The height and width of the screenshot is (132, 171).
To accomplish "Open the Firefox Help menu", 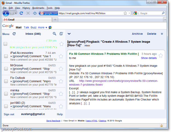I will (57, 8).
